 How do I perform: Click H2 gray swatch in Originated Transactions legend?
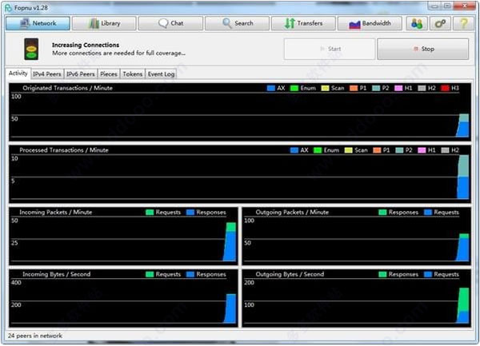point(422,89)
